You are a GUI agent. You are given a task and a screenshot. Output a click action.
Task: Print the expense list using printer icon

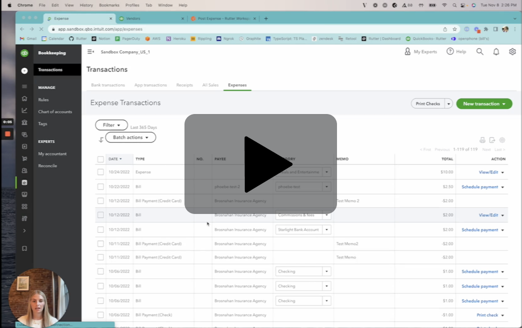(x=482, y=140)
